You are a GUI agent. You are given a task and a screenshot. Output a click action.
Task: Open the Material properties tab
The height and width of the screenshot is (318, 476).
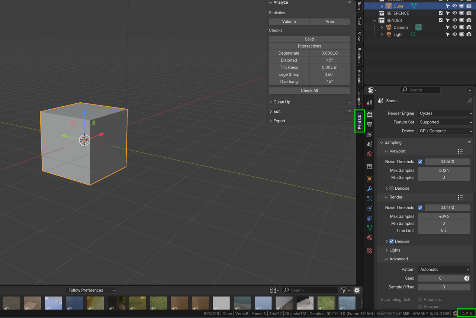370,238
